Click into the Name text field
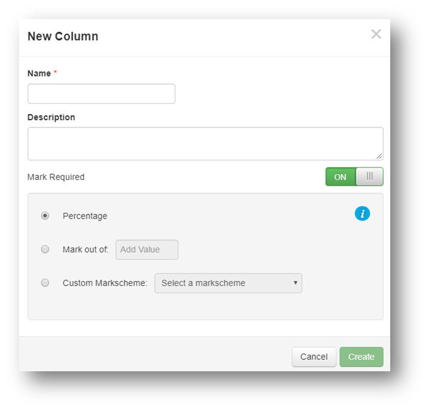429x410 pixels. point(101,94)
